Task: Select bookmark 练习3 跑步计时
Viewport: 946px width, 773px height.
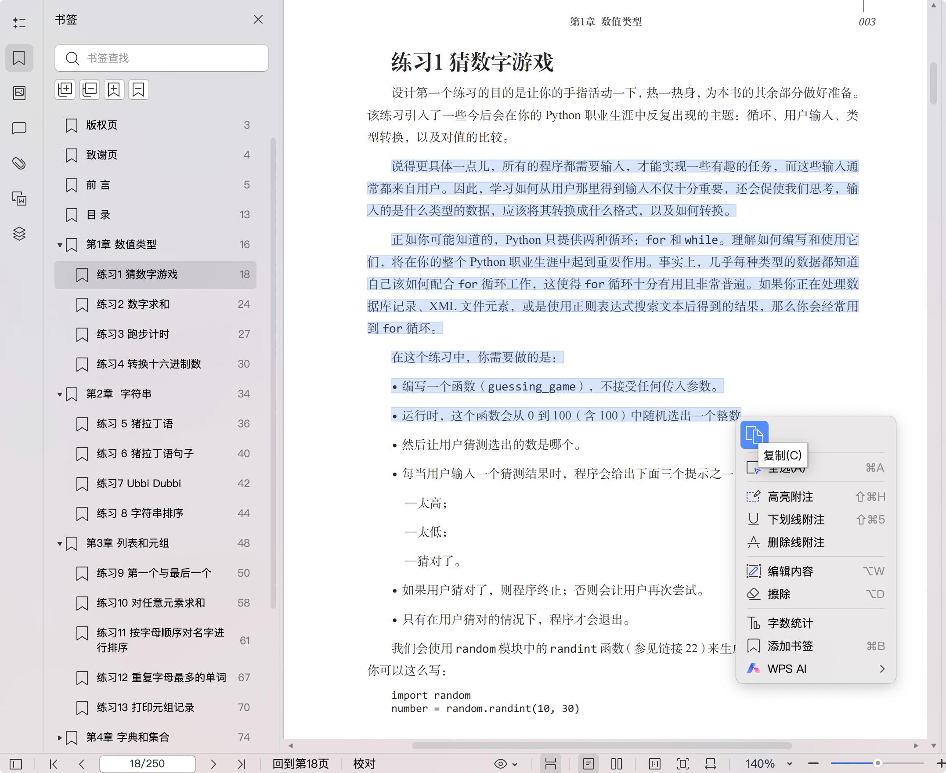Action: pyautogui.click(x=155, y=334)
